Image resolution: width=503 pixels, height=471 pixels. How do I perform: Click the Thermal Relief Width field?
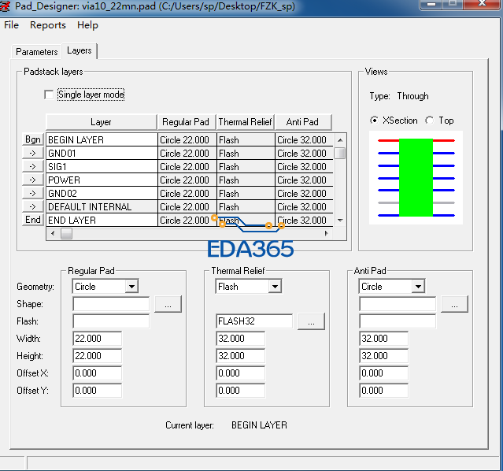pos(241,339)
